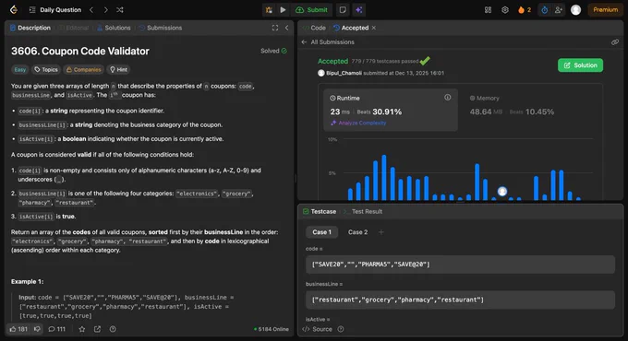Click the Solved status label
The image size is (628, 341).
[273, 51]
